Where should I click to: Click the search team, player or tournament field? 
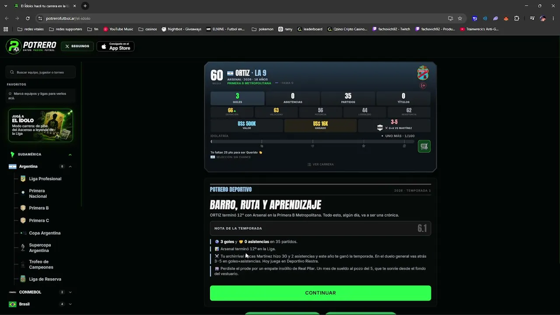41,72
